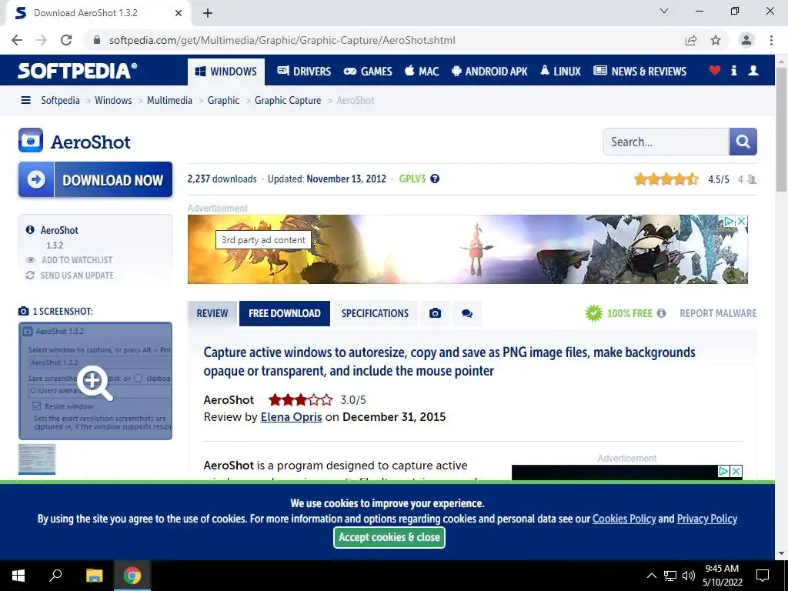The width and height of the screenshot is (788, 591).
Task: Select the DRIVERS category
Action: click(x=304, y=72)
